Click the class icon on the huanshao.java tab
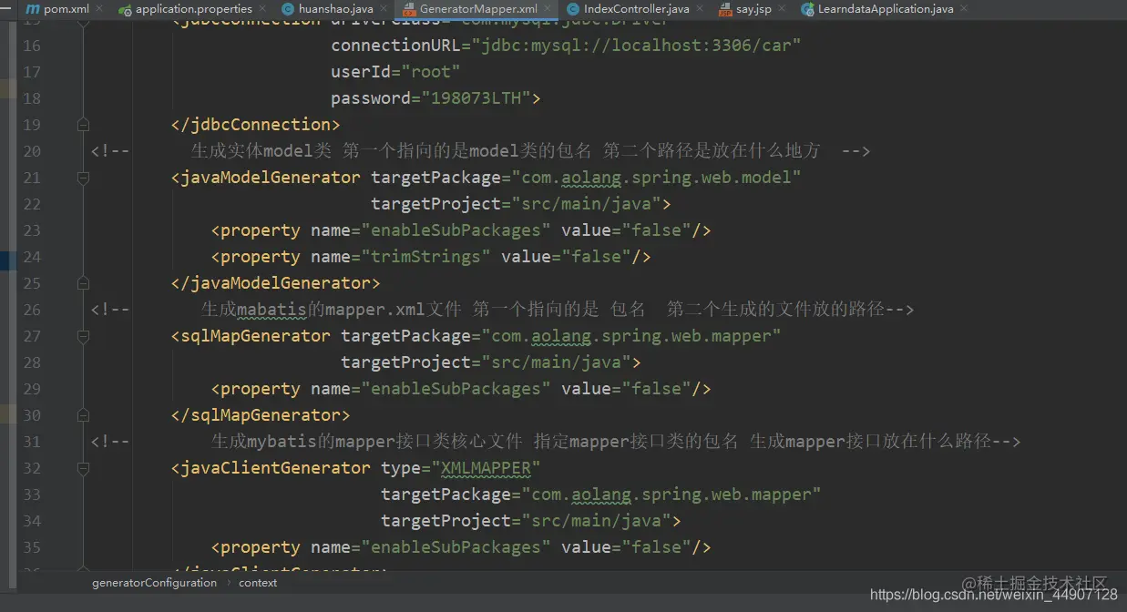This screenshot has width=1127, height=612. 288,9
